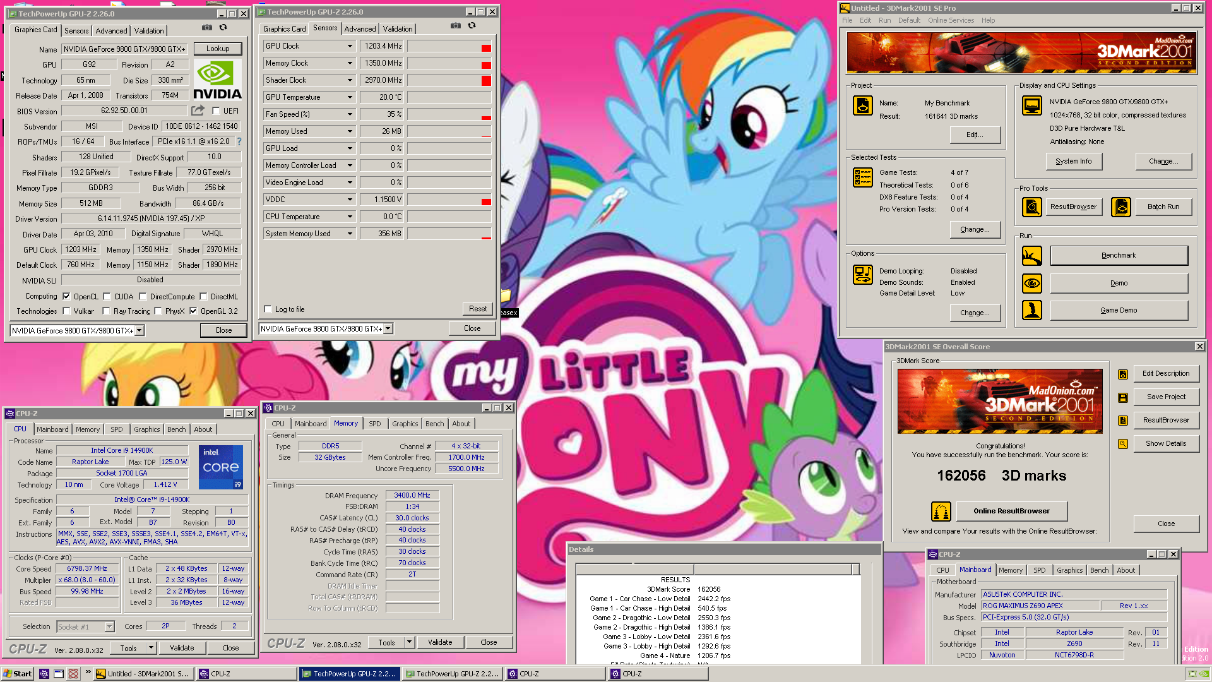
Task: Toggle the DirectML checkbox
Action: pos(203,296)
